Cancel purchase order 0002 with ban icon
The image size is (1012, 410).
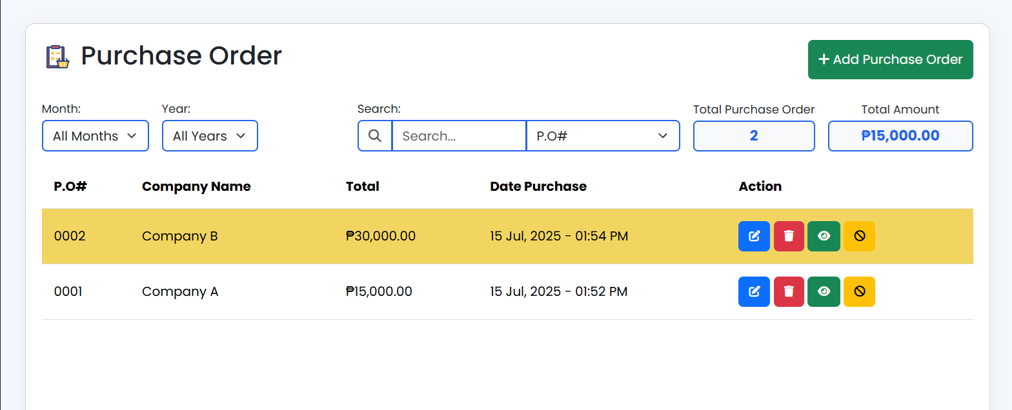point(859,236)
